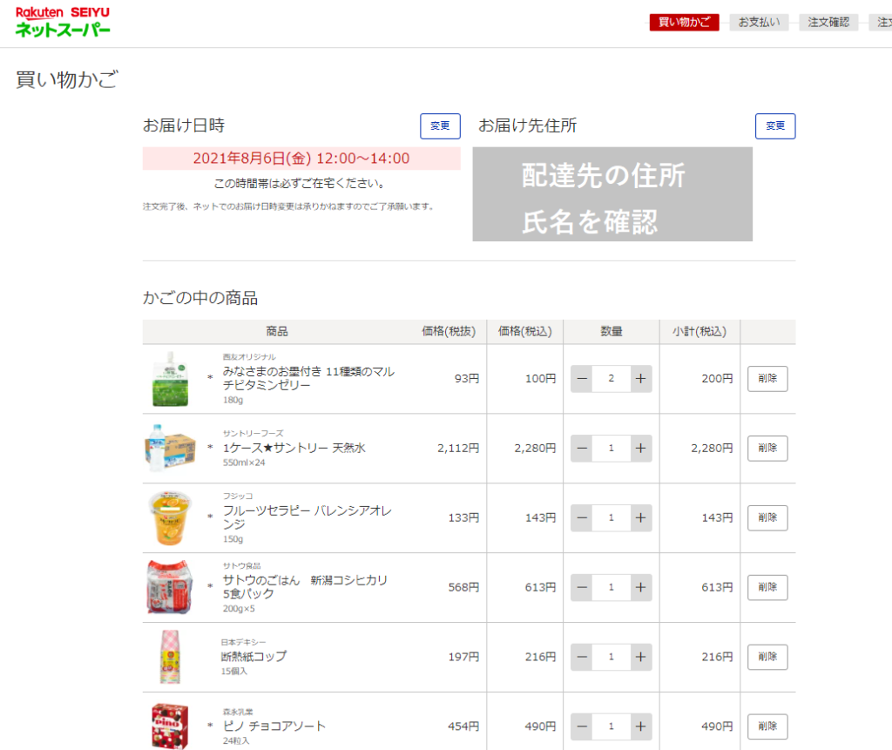892x750 pixels.
Task: Click the delivery date 2021年8月6日 banner
Action: [x=301, y=159]
